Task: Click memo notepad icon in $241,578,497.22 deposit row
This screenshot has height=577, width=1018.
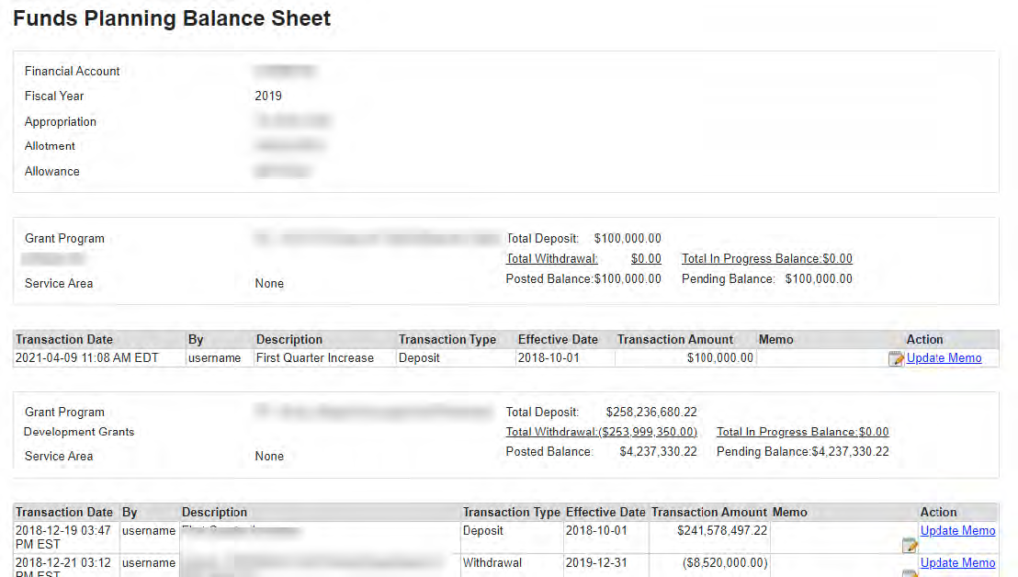Action: (x=910, y=546)
